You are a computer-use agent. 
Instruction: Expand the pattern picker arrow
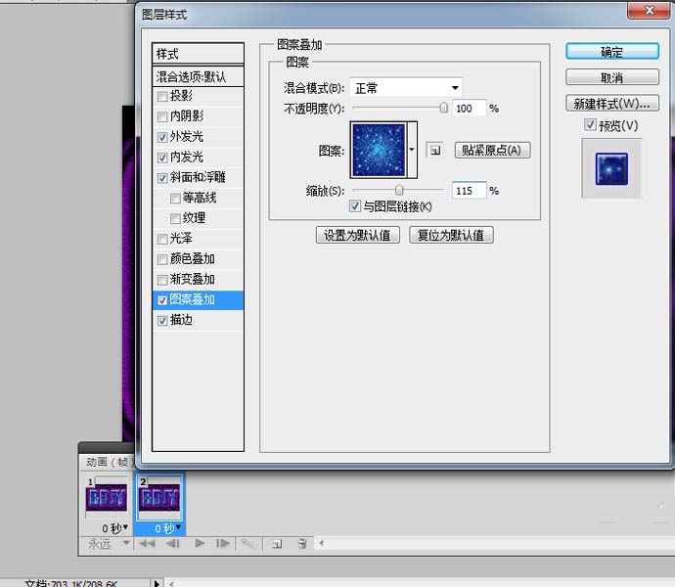click(412, 150)
